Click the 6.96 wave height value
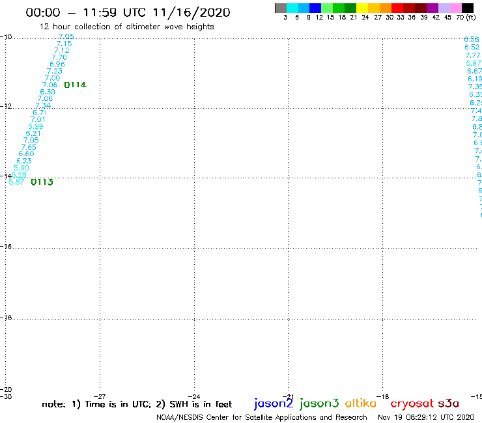Screen dimensions: 482x423 pos(57,64)
